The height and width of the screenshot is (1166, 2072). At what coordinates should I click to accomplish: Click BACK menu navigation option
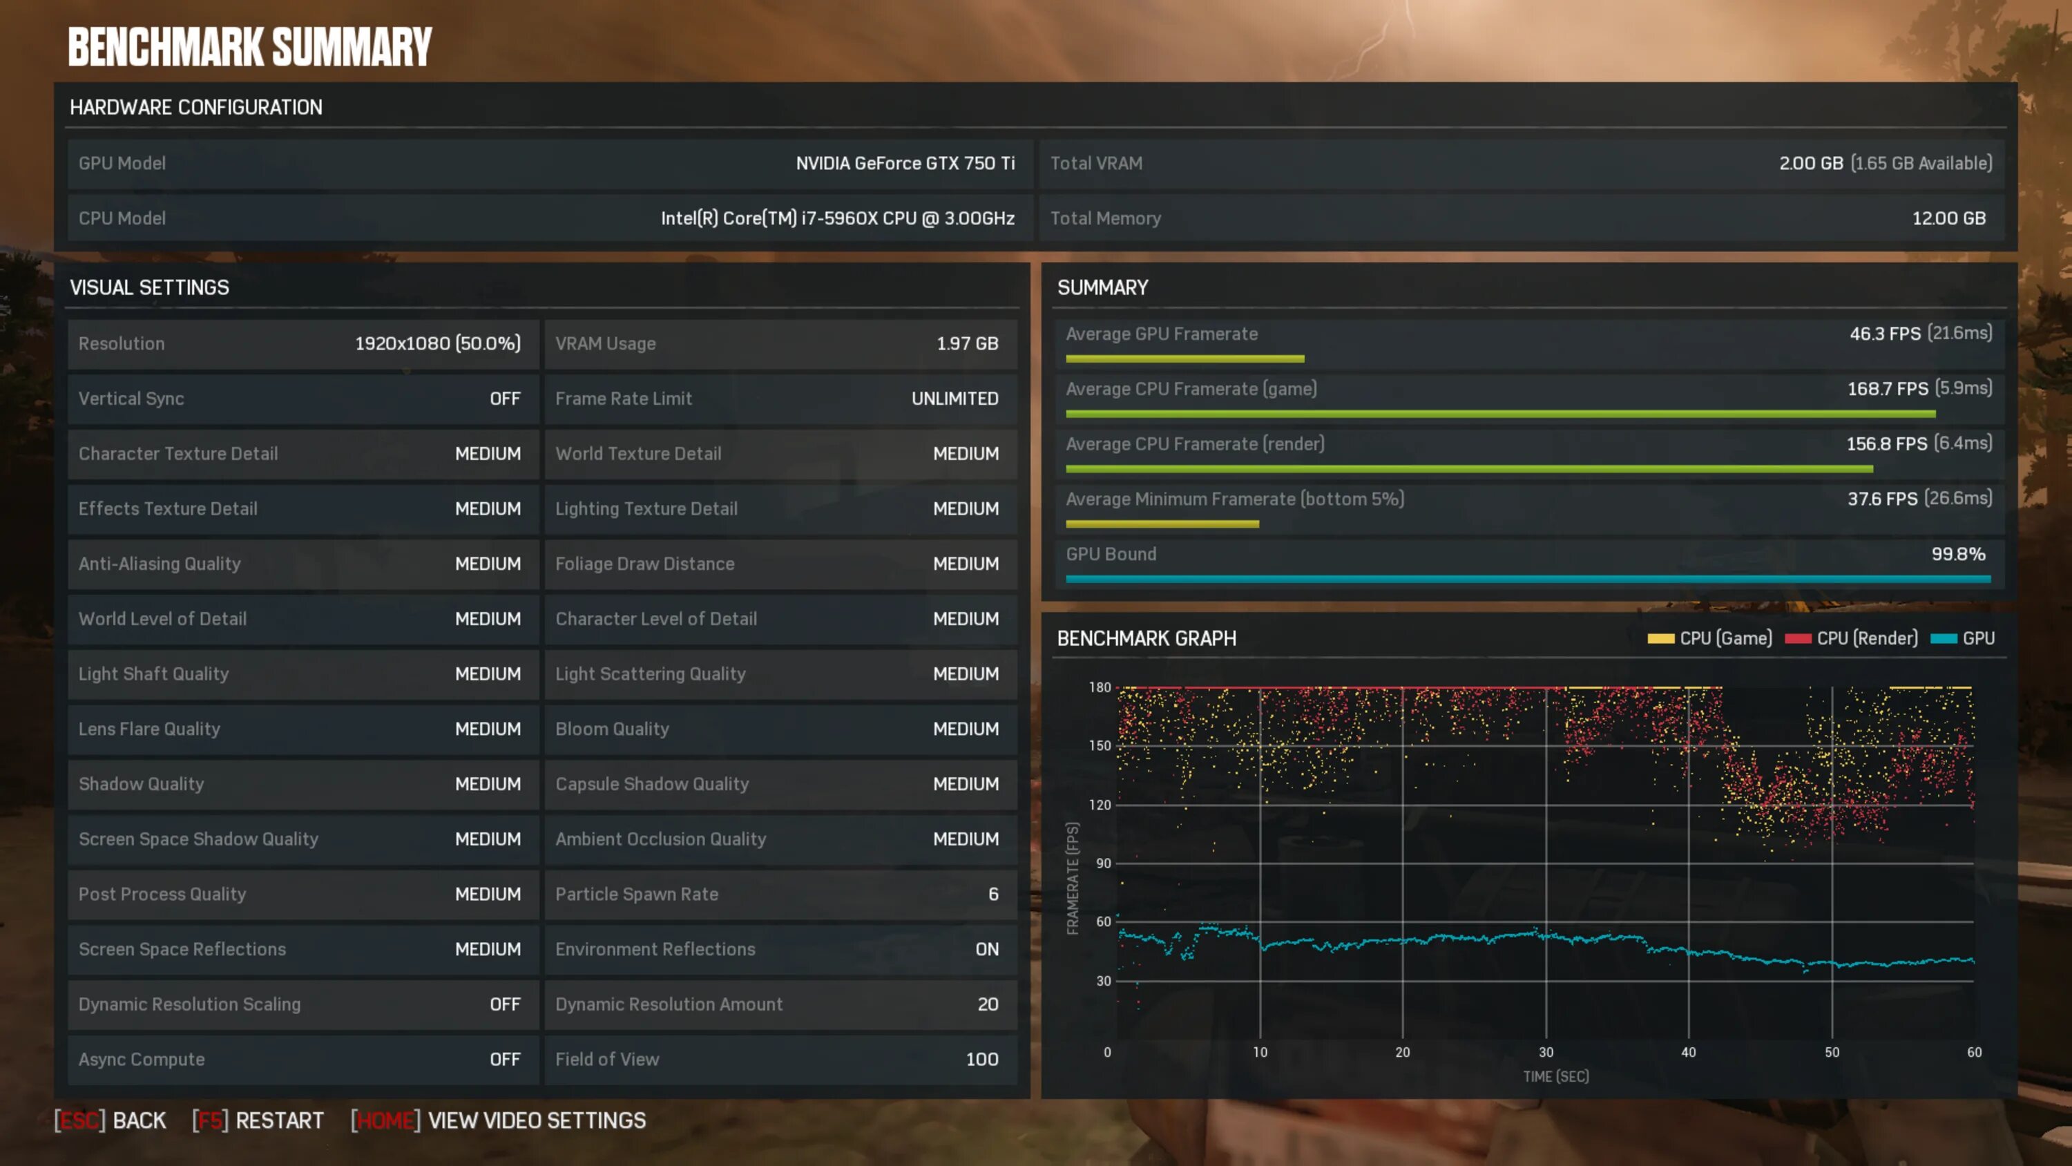[138, 1120]
